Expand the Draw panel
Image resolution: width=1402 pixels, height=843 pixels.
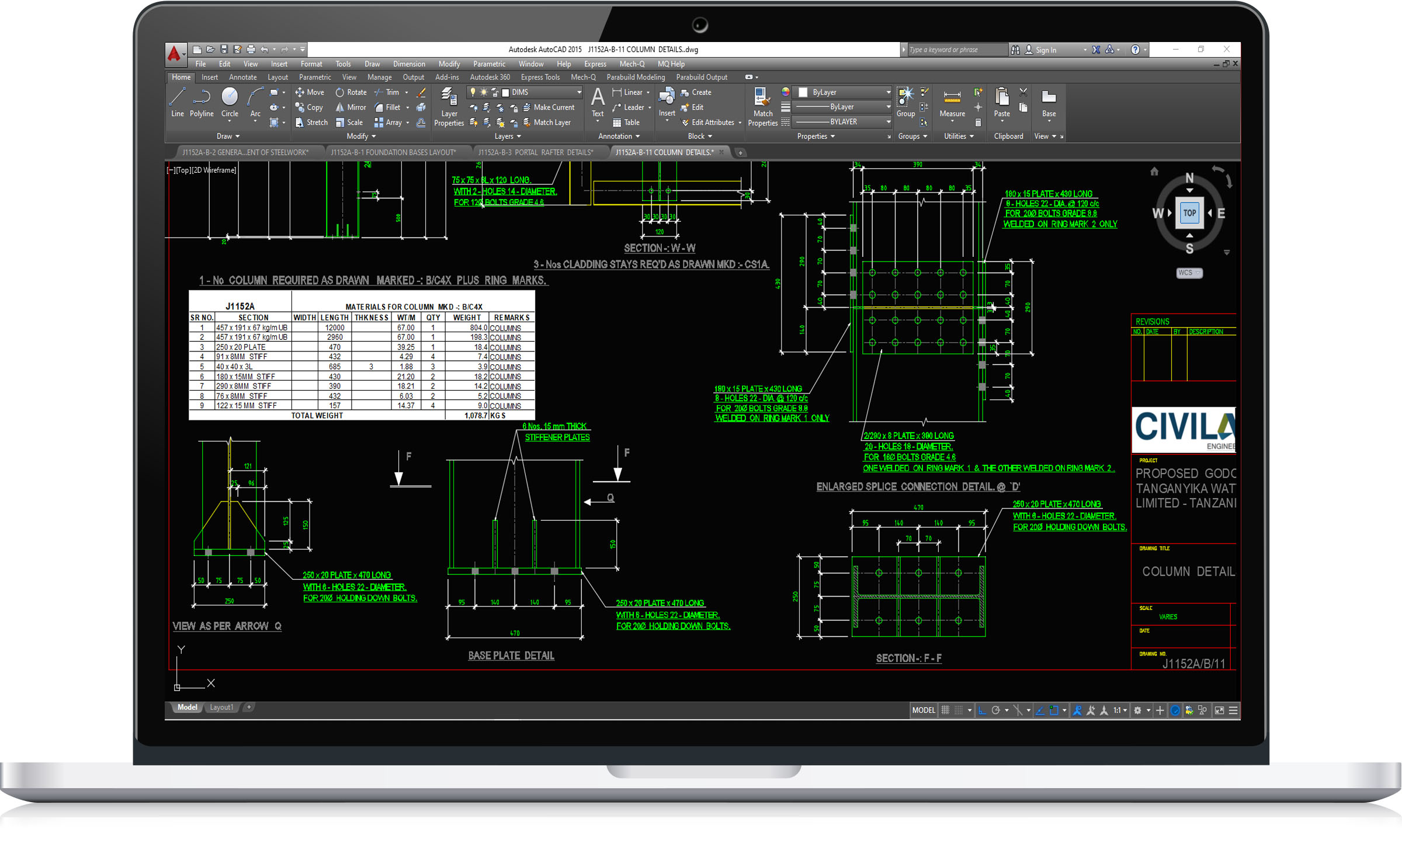point(228,137)
